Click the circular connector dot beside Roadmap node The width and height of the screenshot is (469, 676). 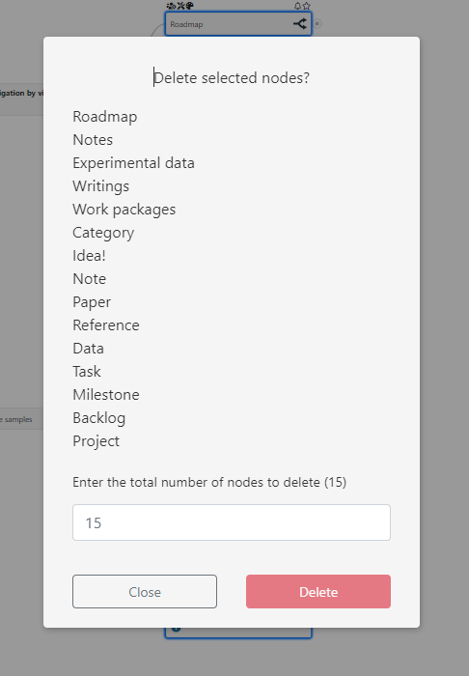click(x=317, y=24)
